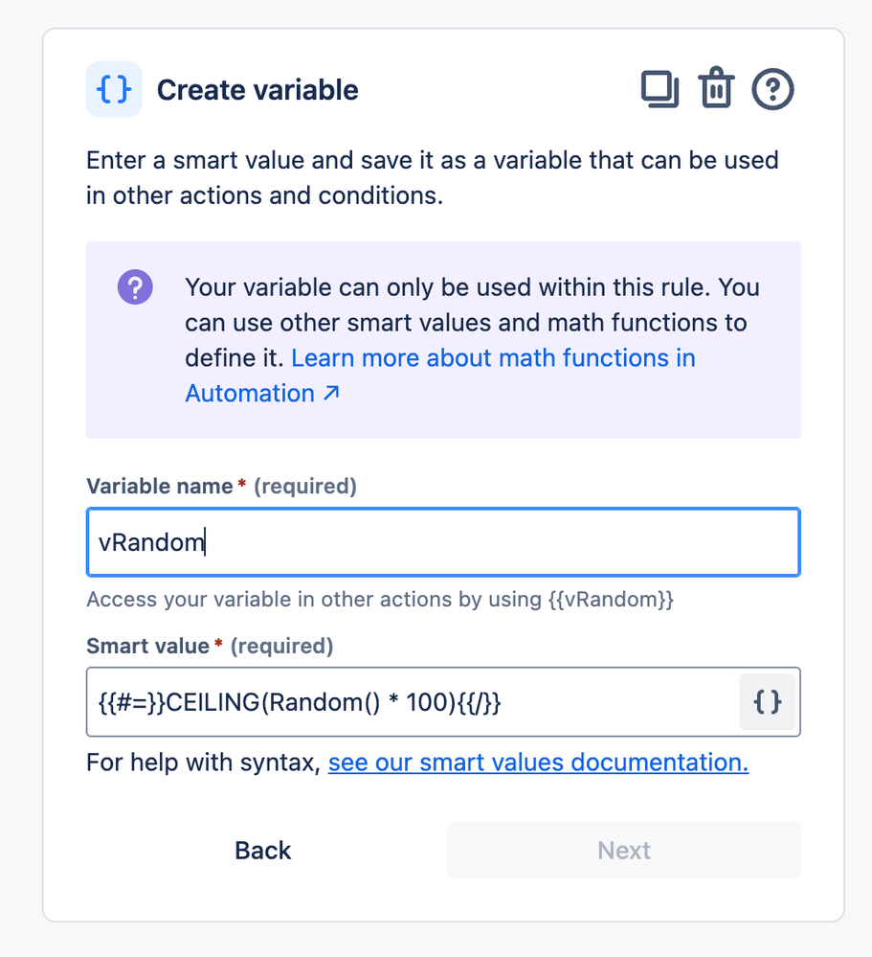Click the curly braces Create variable icon
The width and height of the screenshot is (872, 957).
[x=113, y=89]
